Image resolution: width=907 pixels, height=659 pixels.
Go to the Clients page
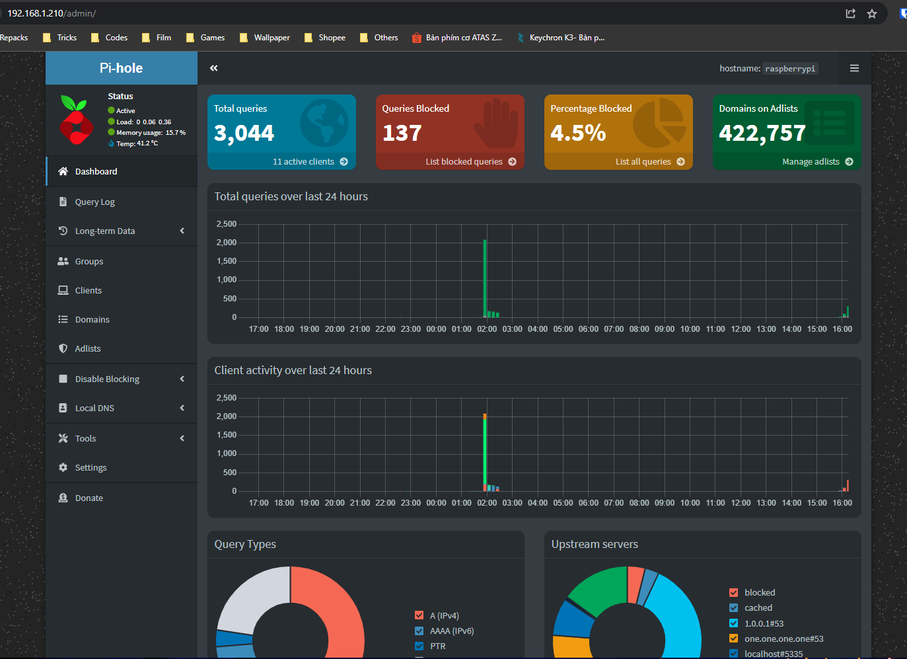tap(122, 290)
